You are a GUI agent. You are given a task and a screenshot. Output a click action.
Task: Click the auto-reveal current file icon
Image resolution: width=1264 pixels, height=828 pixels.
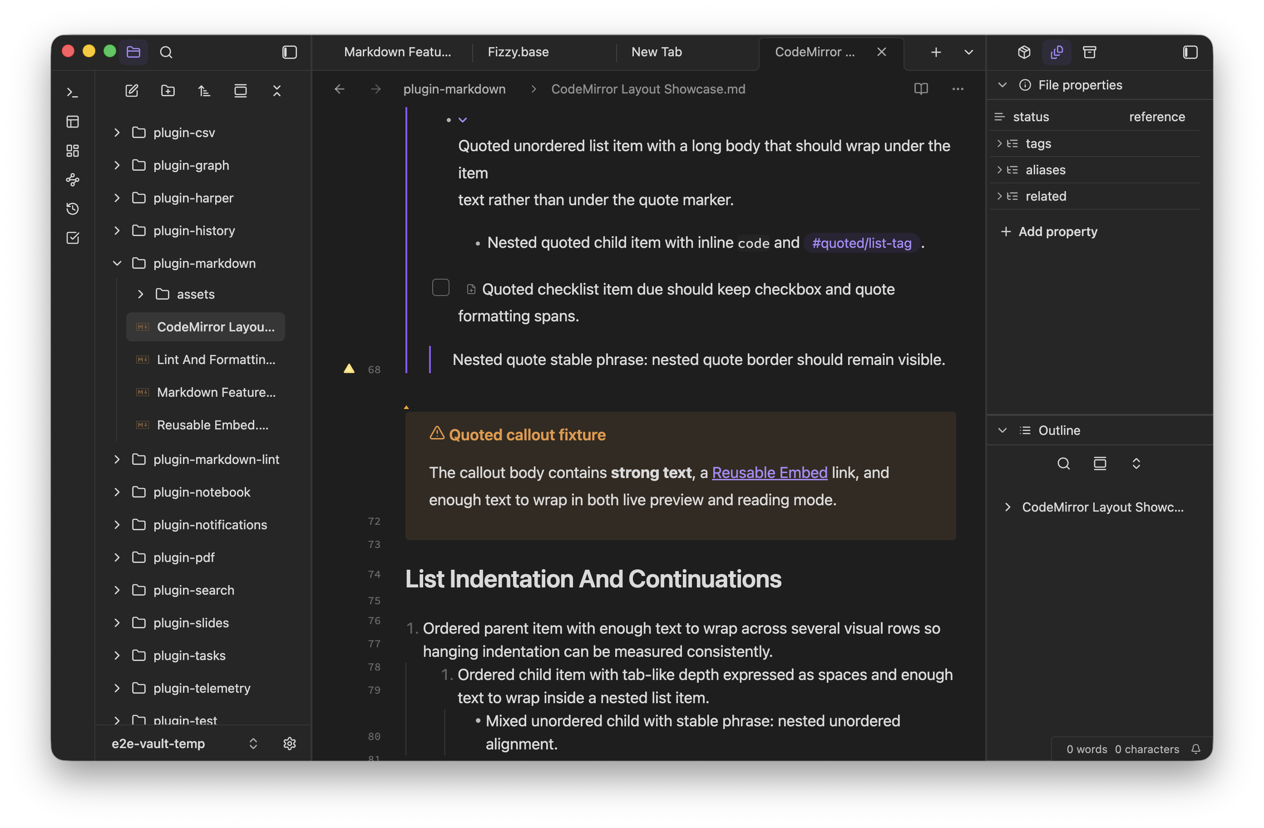tap(241, 91)
